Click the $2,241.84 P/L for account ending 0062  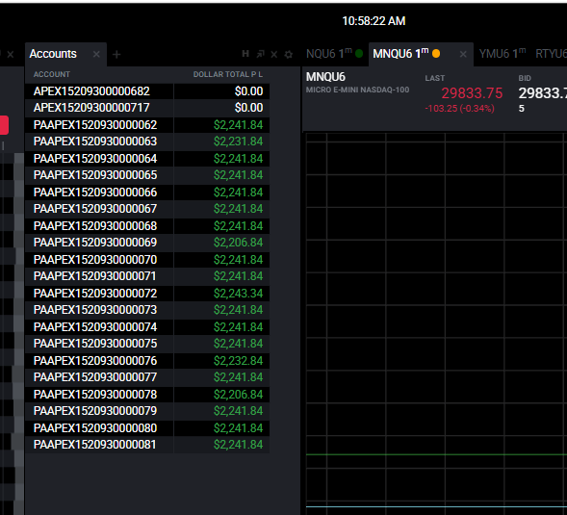238,125
